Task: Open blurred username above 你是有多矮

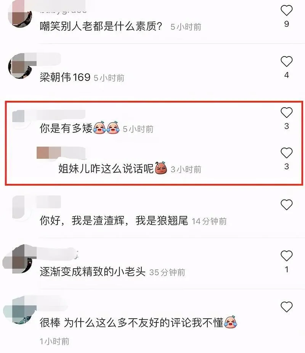Action: click(49, 116)
